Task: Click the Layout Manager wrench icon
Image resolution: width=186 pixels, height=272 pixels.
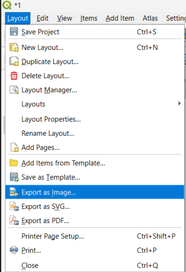Action: pyautogui.click(x=14, y=90)
